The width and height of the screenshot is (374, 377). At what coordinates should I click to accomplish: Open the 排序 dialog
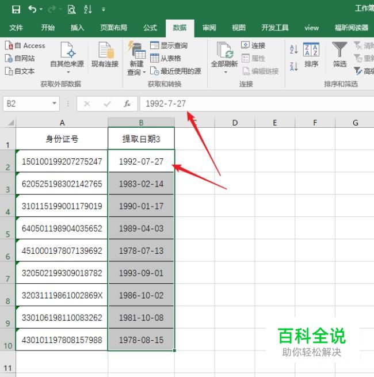[x=311, y=55]
